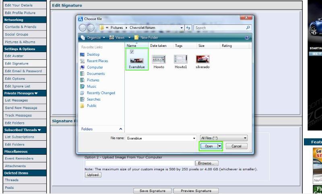Click Edit Avatar in left sidebar
The width and height of the screenshot is (322, 194).
coord(14,56)
